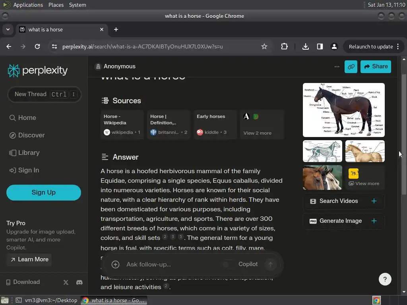The width and height of the screenshot is (407, 305).
Task: Start a New Thread
Action: point(44,94)
